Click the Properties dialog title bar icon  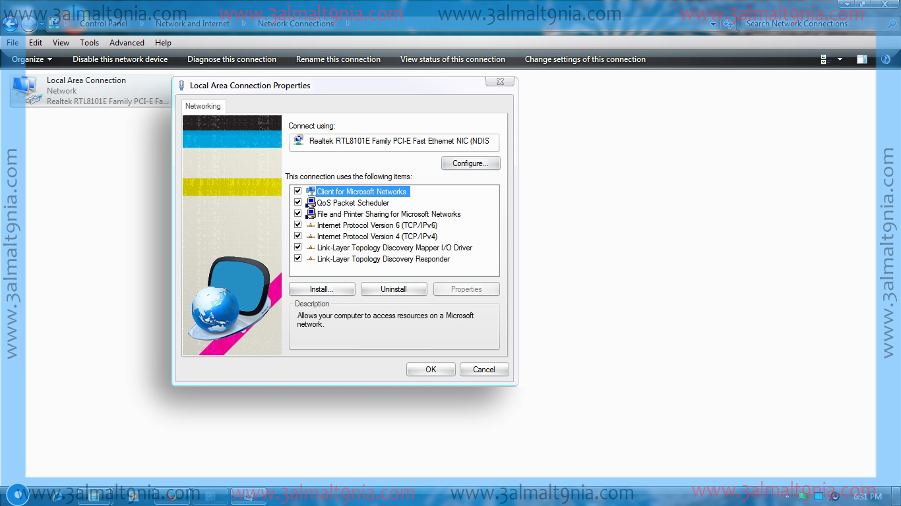[x=181, y=85]
